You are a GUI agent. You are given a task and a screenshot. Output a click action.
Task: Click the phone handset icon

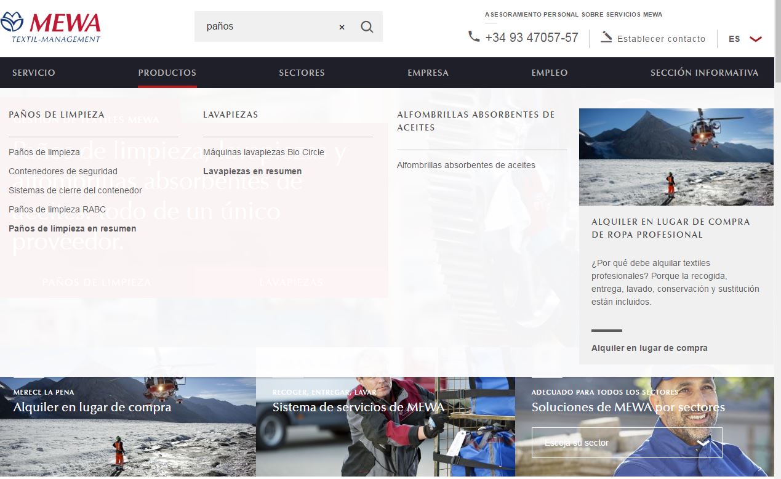click(x=473, y=37)
